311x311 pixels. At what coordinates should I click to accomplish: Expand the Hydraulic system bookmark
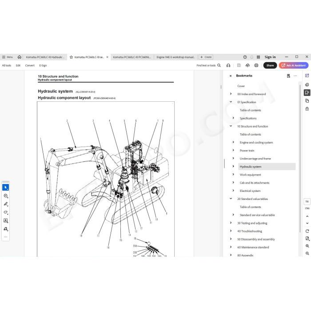coord(233,167)
